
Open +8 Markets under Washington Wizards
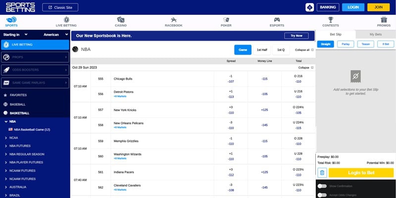pyautogui.click(x=120, y=158)
